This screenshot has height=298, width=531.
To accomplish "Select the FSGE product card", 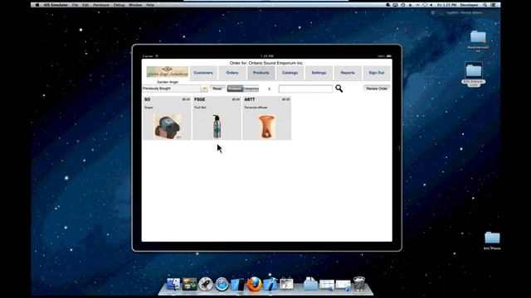I will [x=217, y=118].
